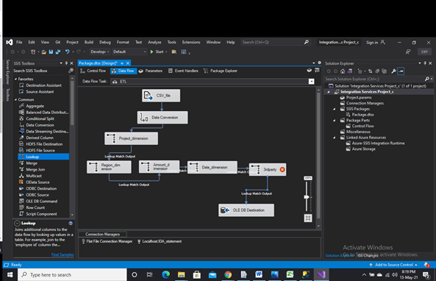This screenshot has height=281, width=436.
Task: Switch to the Event Handlers tab
Action: (x=183, y=71)
